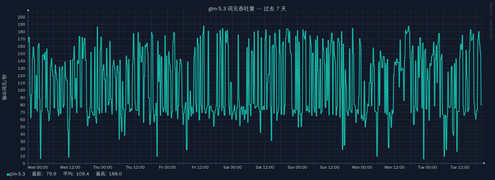Screen dimensions: 495x180
Task: Click the Fri 00:00 axis label
Action: pyautogui.click(x=167, y=167)
